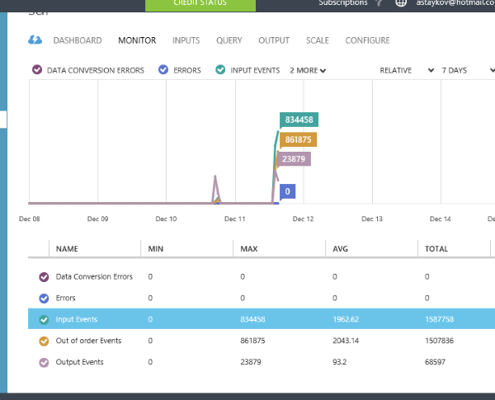This screenshot has width=495, height=400.
Task: Click the 23879 output events label
Action: point(294,159)
